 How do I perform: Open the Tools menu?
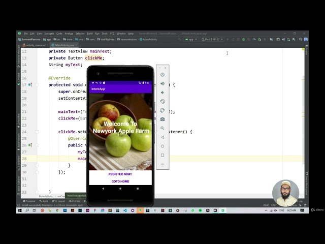(x=105, y=34)
